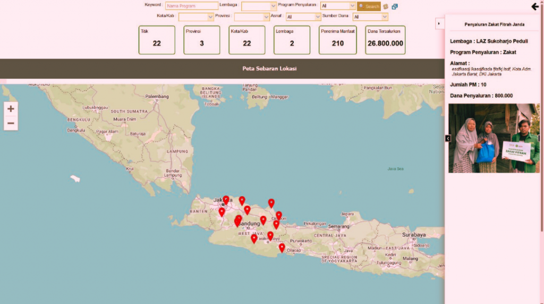Select the map pin near Cilacap
The height and width of the screenshot is (304, 544).
282,247
